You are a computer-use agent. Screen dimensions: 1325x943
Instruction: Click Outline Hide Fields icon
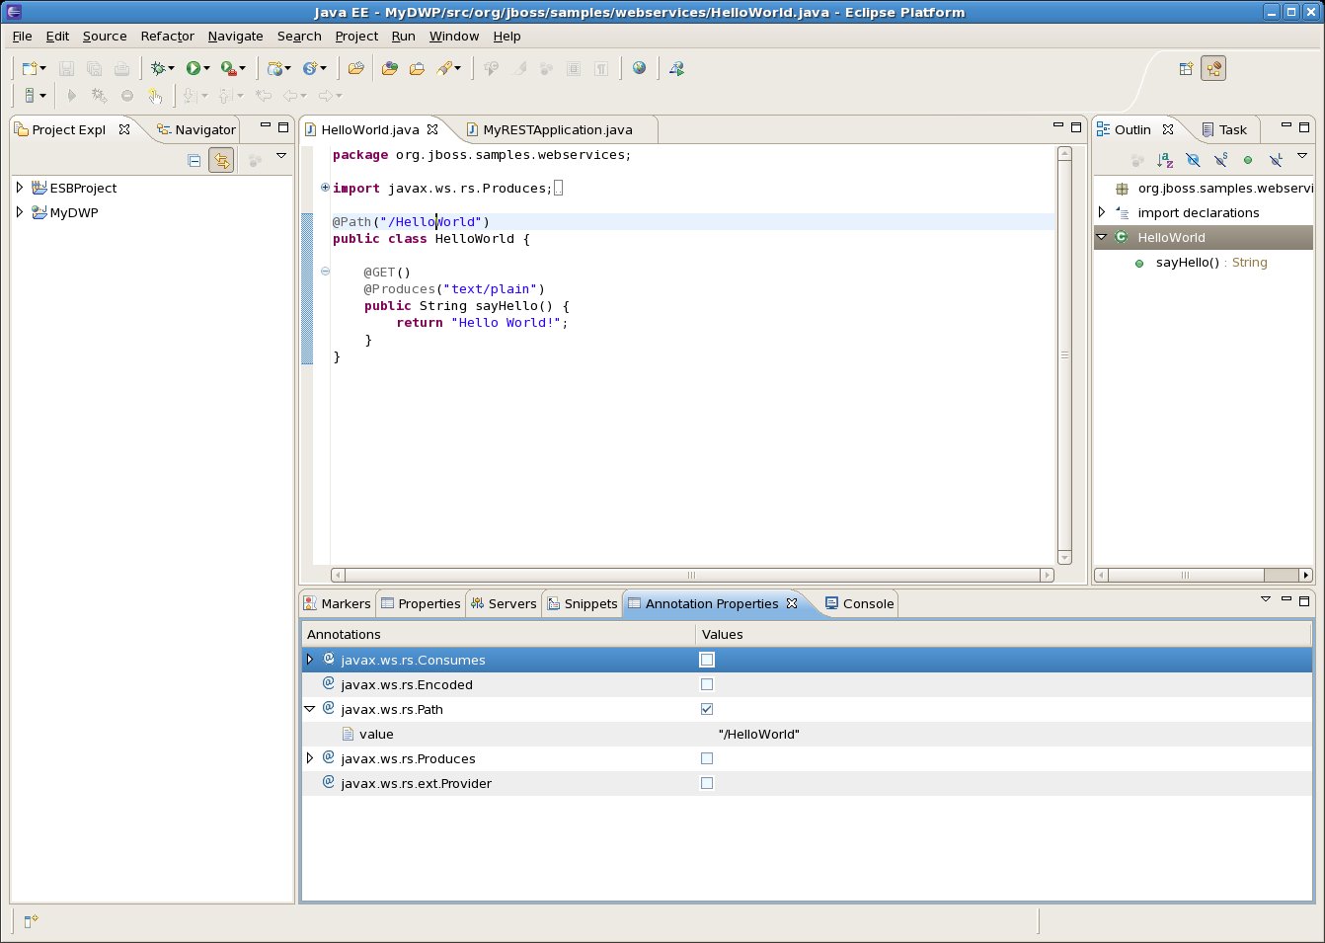coord(1193,159)
